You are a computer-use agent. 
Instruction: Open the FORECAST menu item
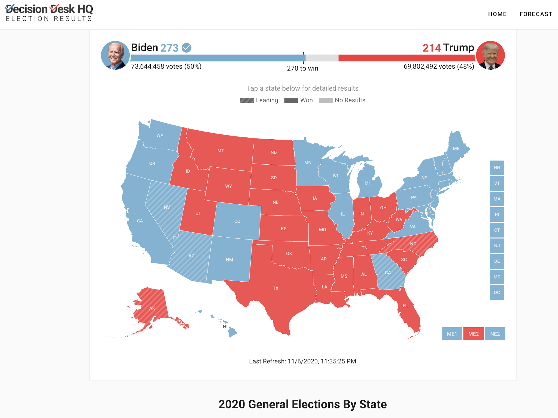point(536,14)
